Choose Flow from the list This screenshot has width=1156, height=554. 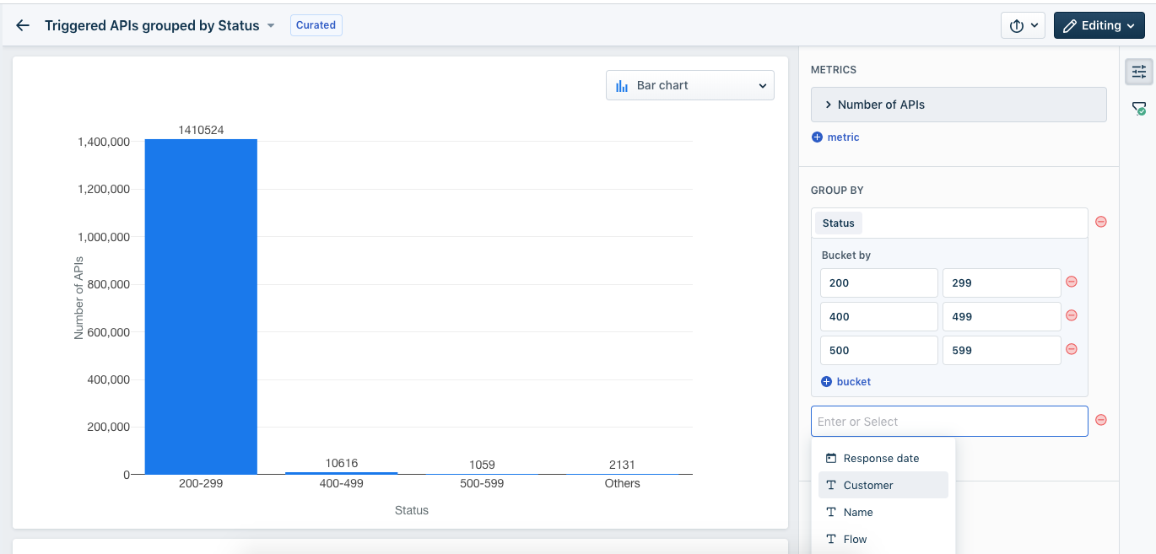click(883, 539)
